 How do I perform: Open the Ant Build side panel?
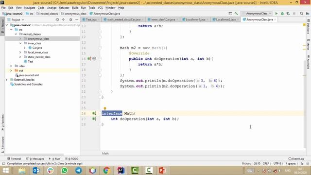pyautogui.click(x=309, y=62)
